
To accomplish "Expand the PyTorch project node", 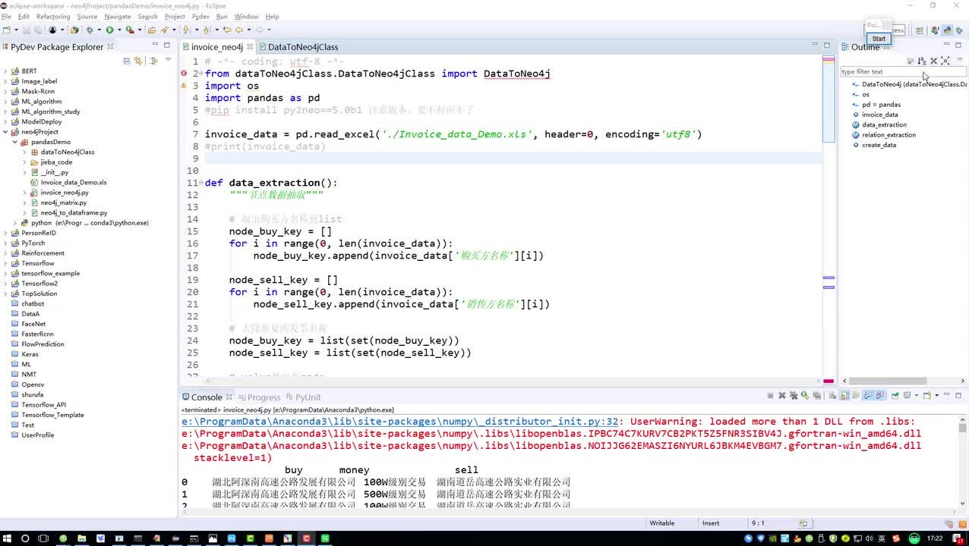I will pos(5,243).
